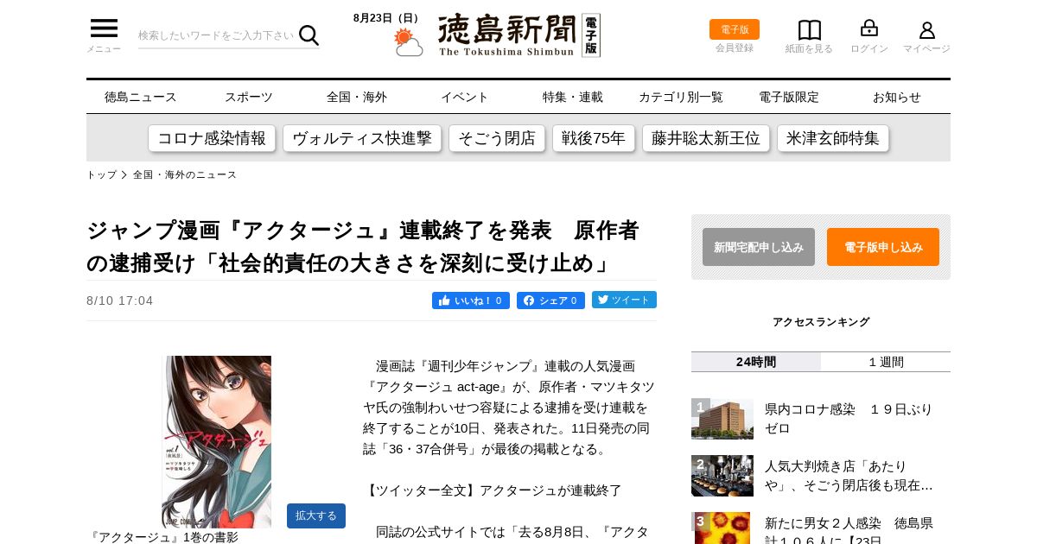Click the search magnifier icon
This screenshot has width=1037, height=544.
tap(309, 35)
